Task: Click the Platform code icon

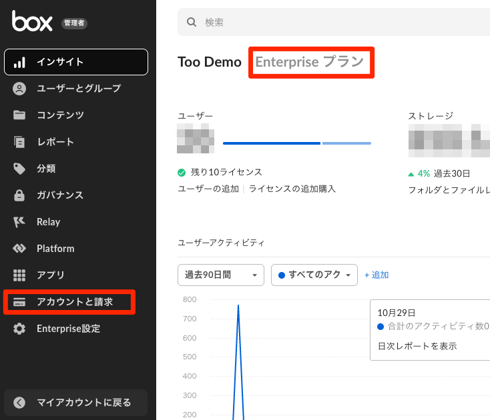Action: coord(19,249)
